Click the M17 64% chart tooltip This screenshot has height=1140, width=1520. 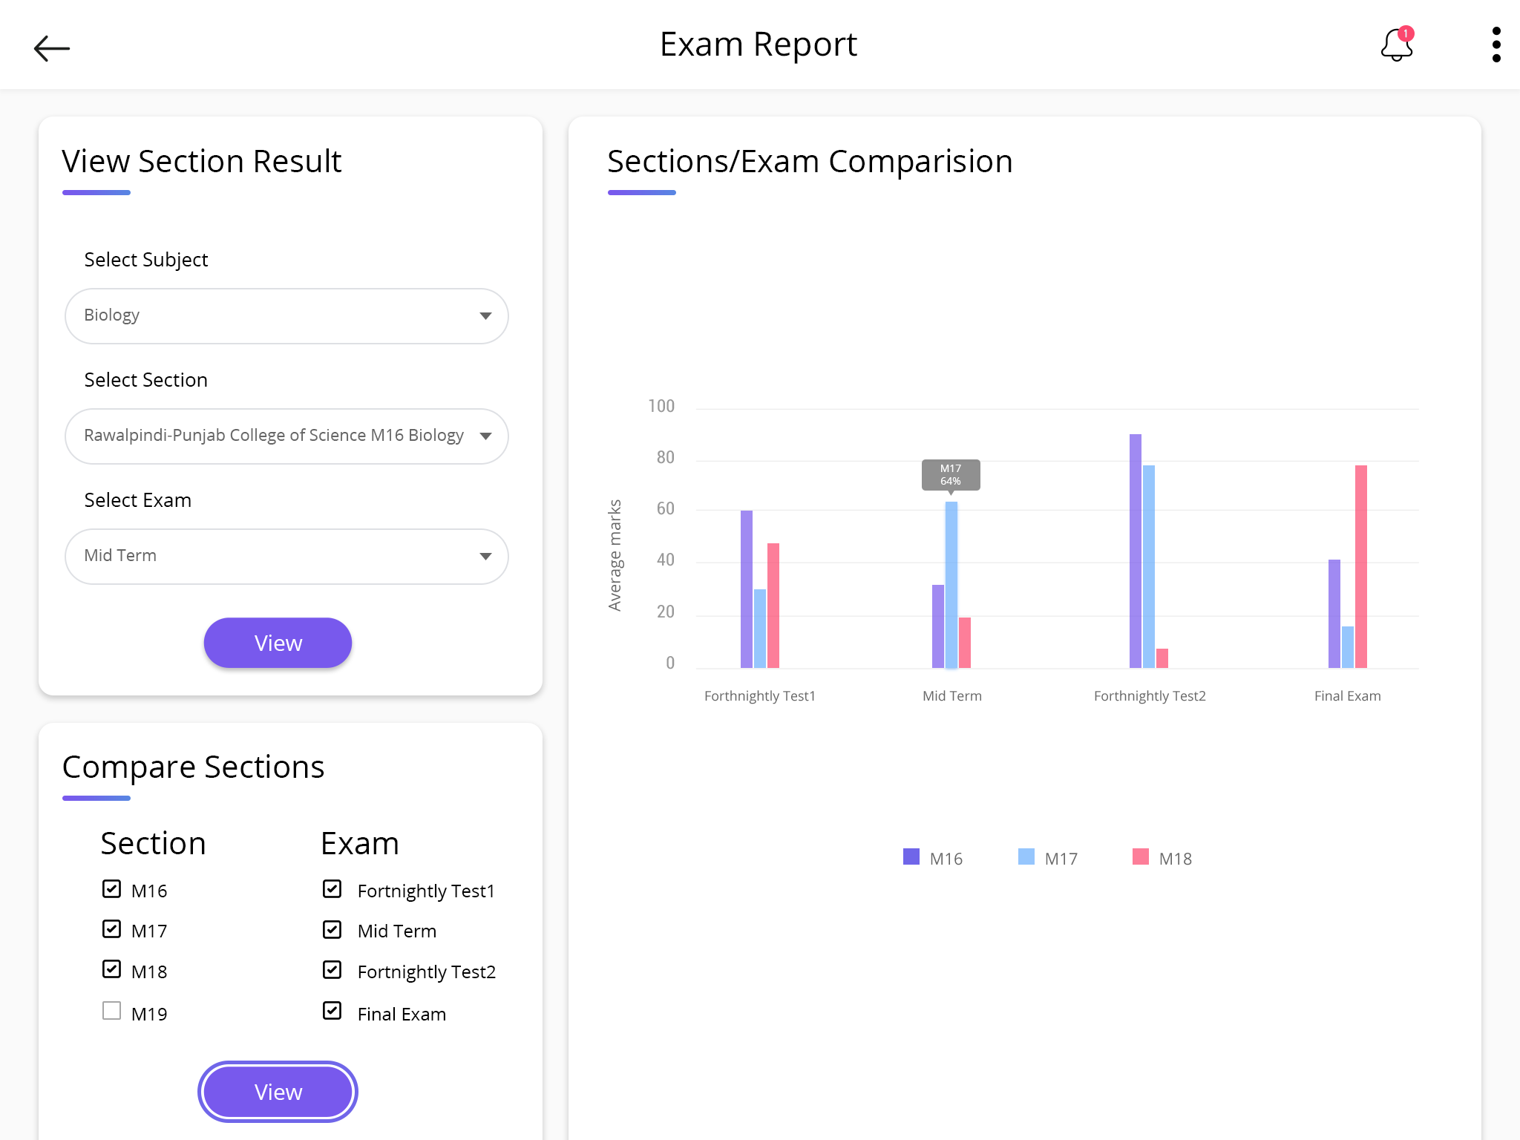coord(950,475)
